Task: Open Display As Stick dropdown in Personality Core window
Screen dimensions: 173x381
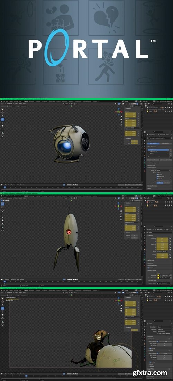Action: [x=164, y=170]
